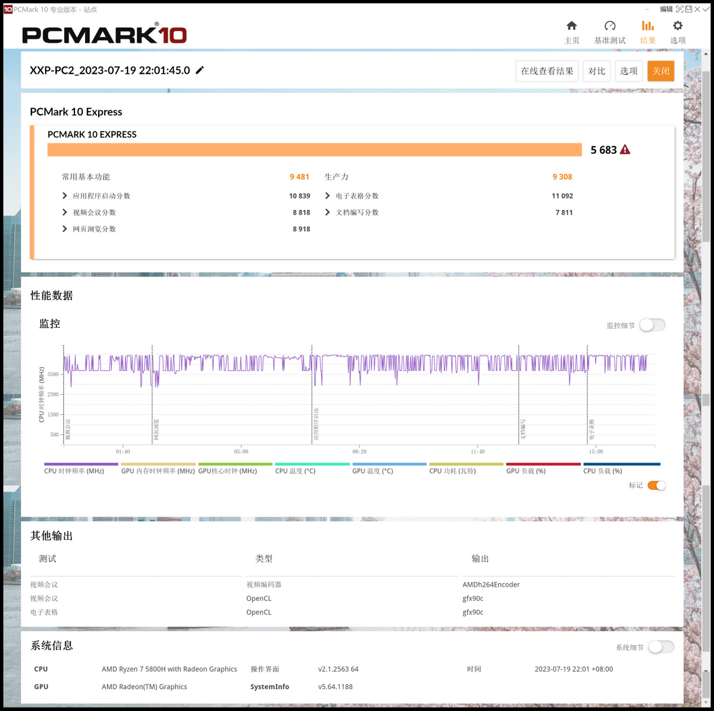Image resolution: width=714 pixels, height=711 pixels.
Task: Open the options gear icon
Action: (678, 26)
